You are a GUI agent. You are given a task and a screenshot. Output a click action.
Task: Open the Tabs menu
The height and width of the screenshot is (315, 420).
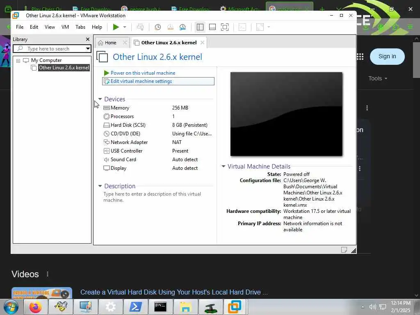(80, 27)
